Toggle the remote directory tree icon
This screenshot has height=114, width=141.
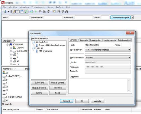pyautogui.click(x=22, y=12)
